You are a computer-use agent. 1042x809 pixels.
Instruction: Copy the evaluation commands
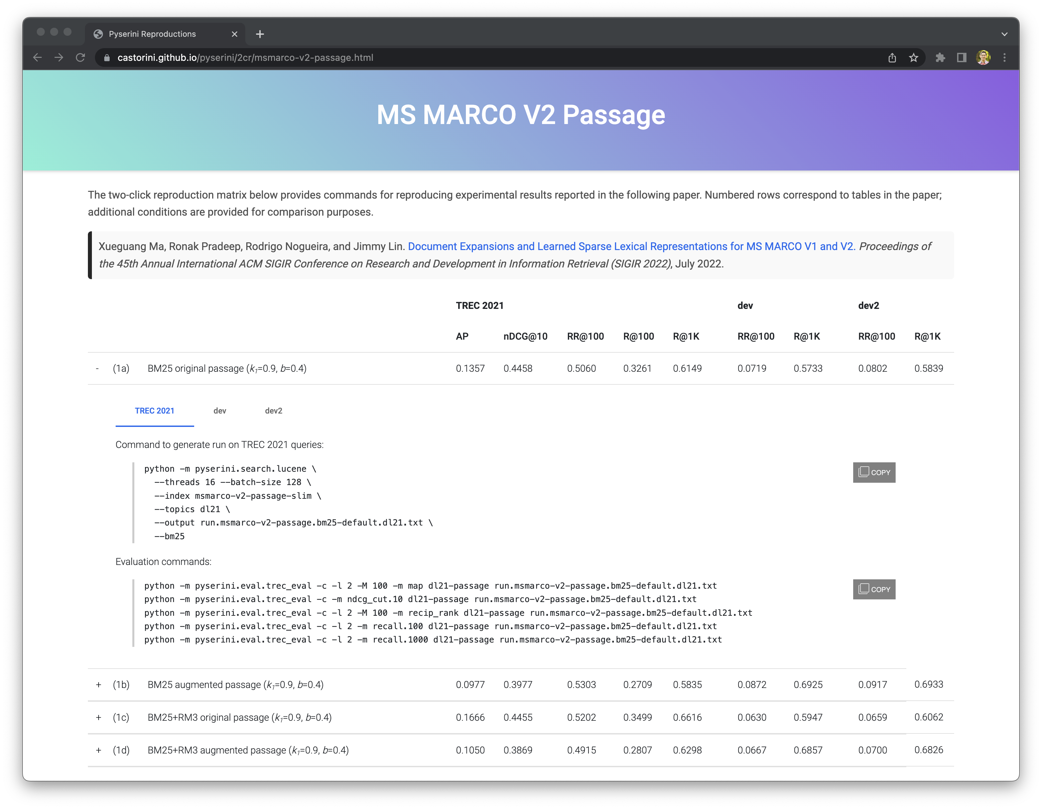pyautogui.click(x=874, y=589)
